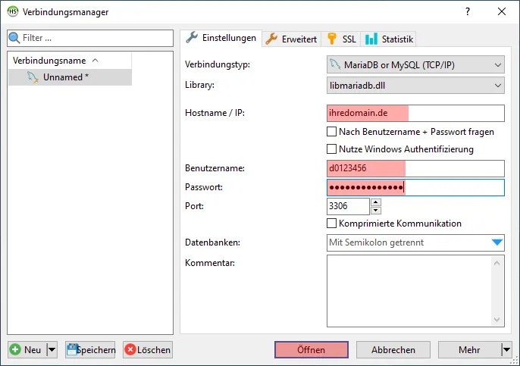Switch to the Erweitert tab

[292, 39]
